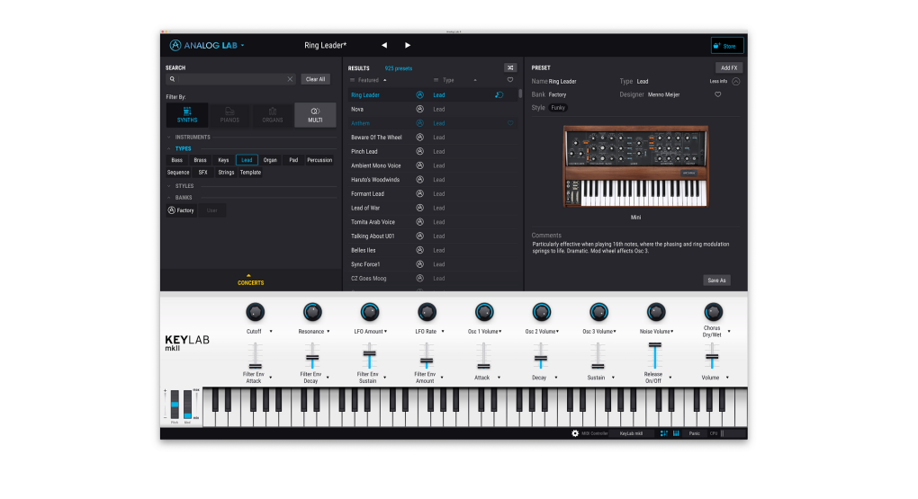Viewport: 918px width, 499px height.
Task: Click the Filter Env Decay fader
Action: [x=312, y=357]
